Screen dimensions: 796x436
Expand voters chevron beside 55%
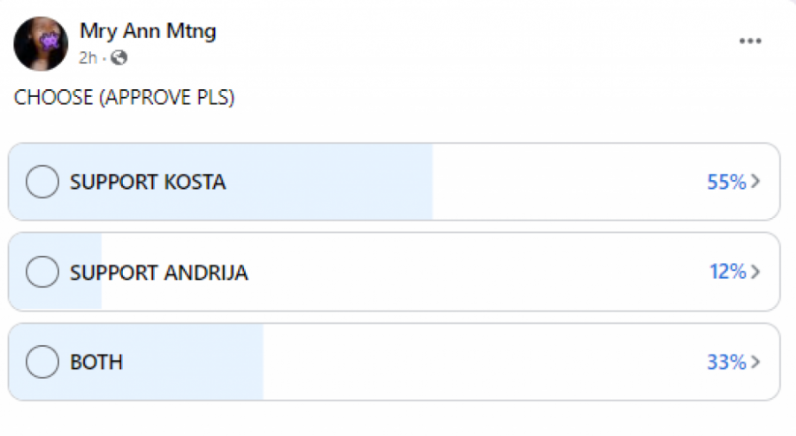pyautogui.click(x=755, y=183)
